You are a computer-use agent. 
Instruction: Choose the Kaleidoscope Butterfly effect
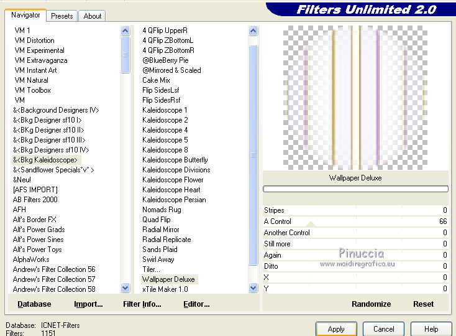(x=175, y=160)
